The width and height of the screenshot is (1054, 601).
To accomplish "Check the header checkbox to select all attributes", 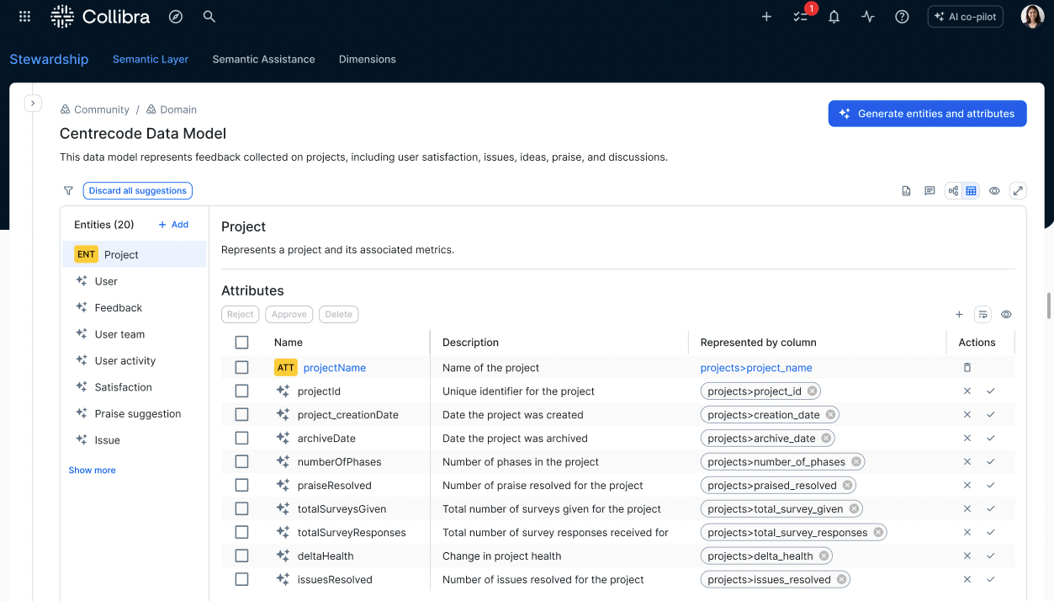I will click(241, 342).
